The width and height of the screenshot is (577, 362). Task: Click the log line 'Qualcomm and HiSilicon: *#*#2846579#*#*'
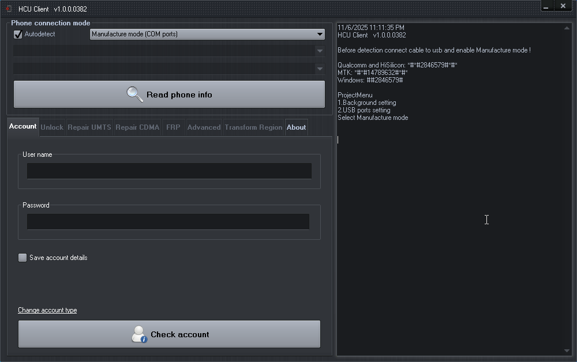(x=398, y=65)
